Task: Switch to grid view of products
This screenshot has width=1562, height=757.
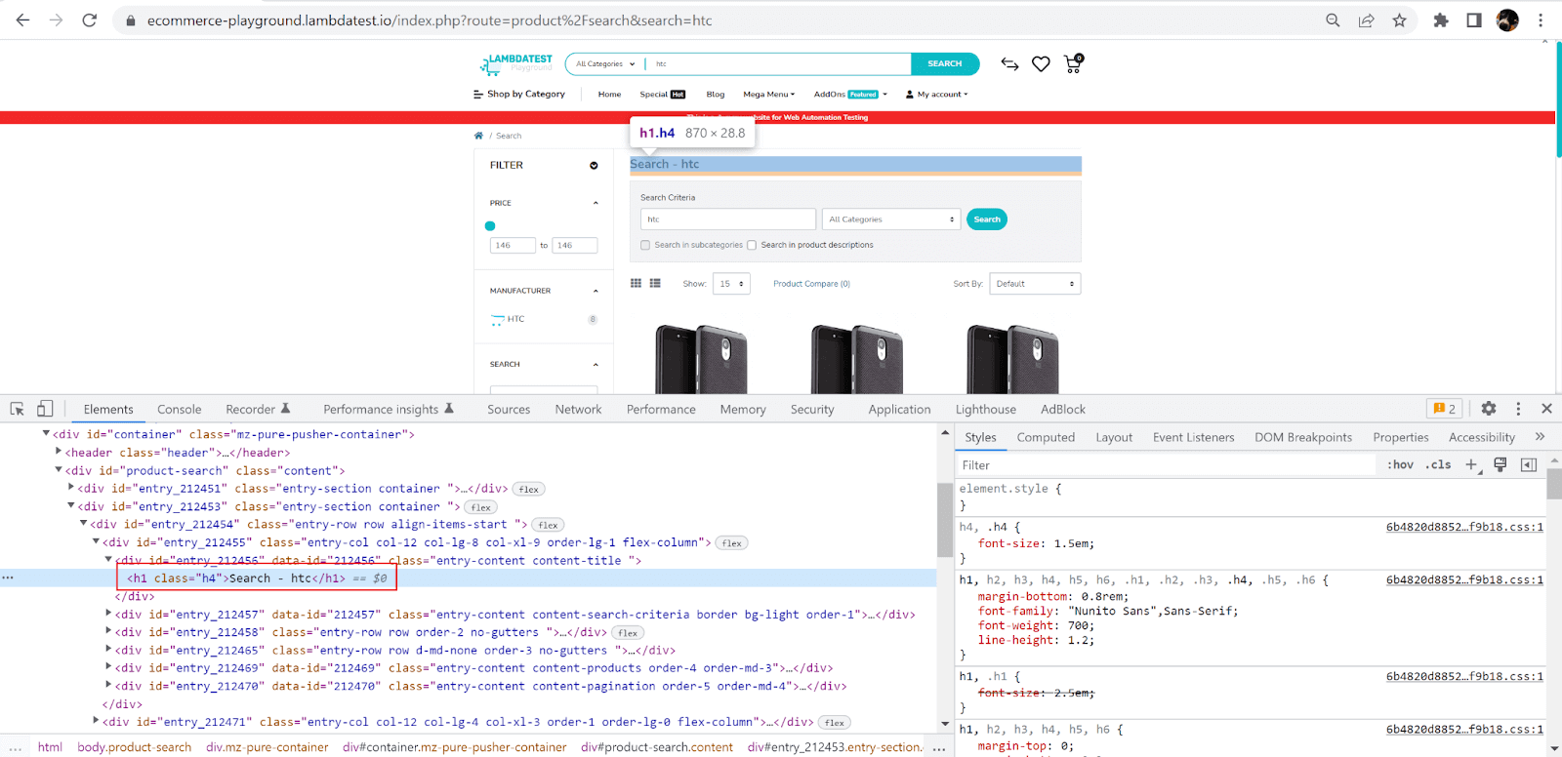Action: tap(636, 283)
